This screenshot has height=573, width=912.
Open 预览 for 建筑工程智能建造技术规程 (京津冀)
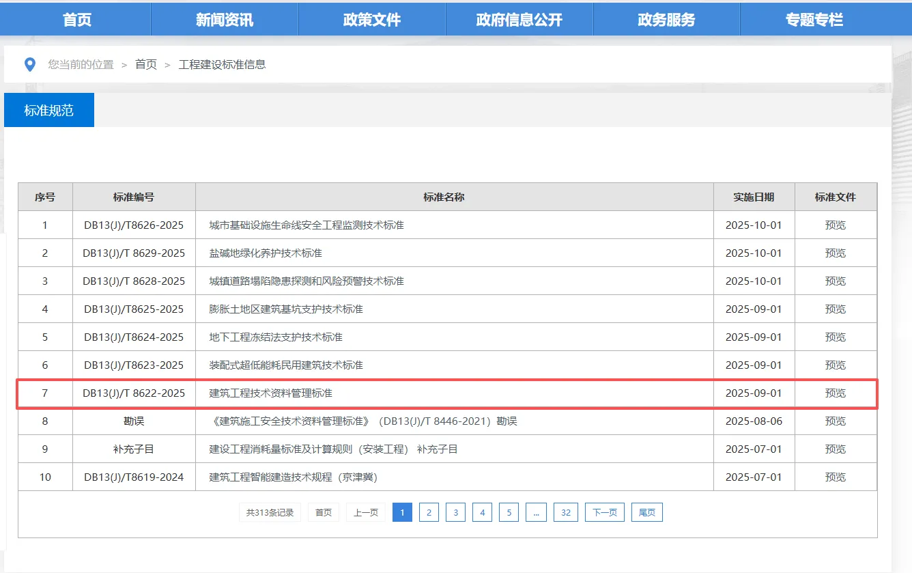click(835, 477)
